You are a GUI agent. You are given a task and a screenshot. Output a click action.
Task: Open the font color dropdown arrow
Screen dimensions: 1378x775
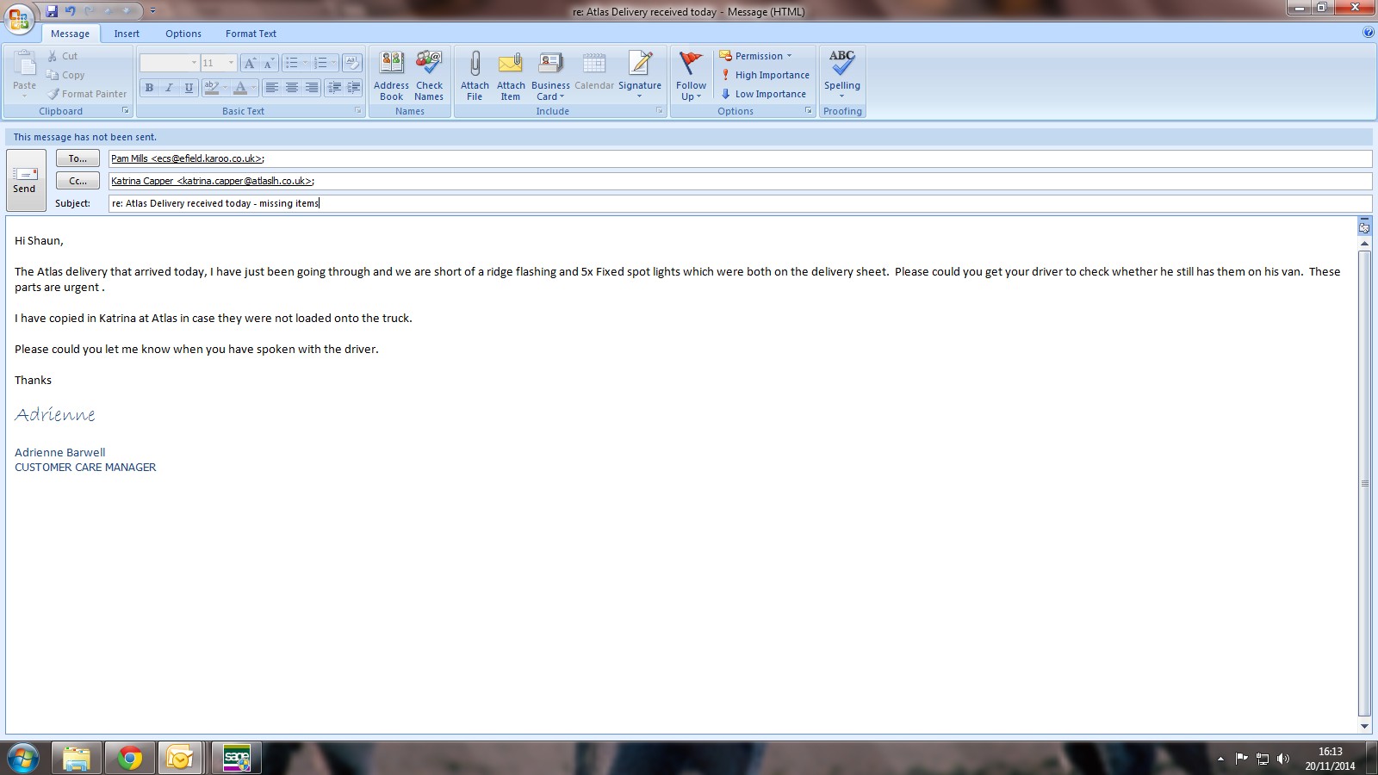coord(254,87)
